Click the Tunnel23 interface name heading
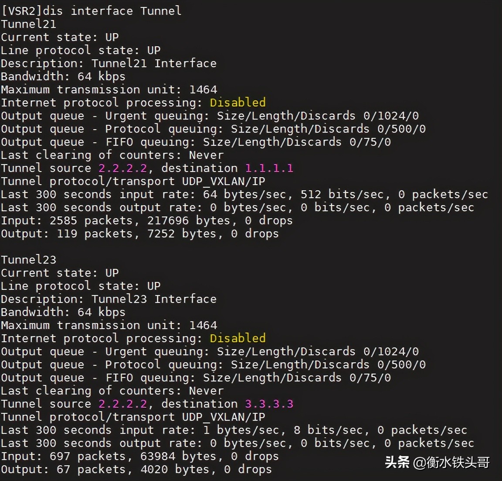Image resolution: width=502 pixels, height=481 pixels. (x=28, y=260)
